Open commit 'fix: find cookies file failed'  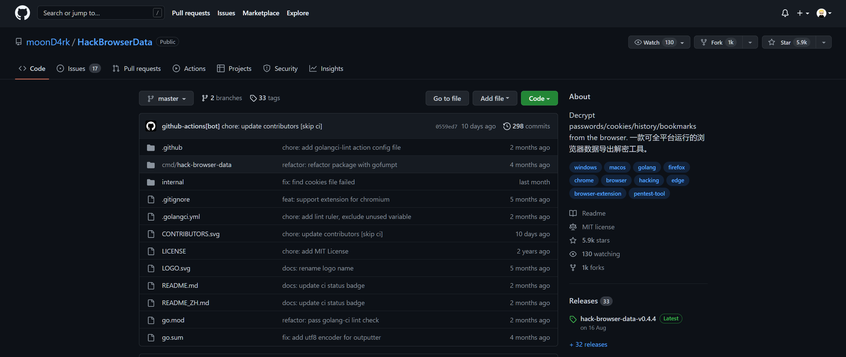pyautogui.click(x=318, y=182)
